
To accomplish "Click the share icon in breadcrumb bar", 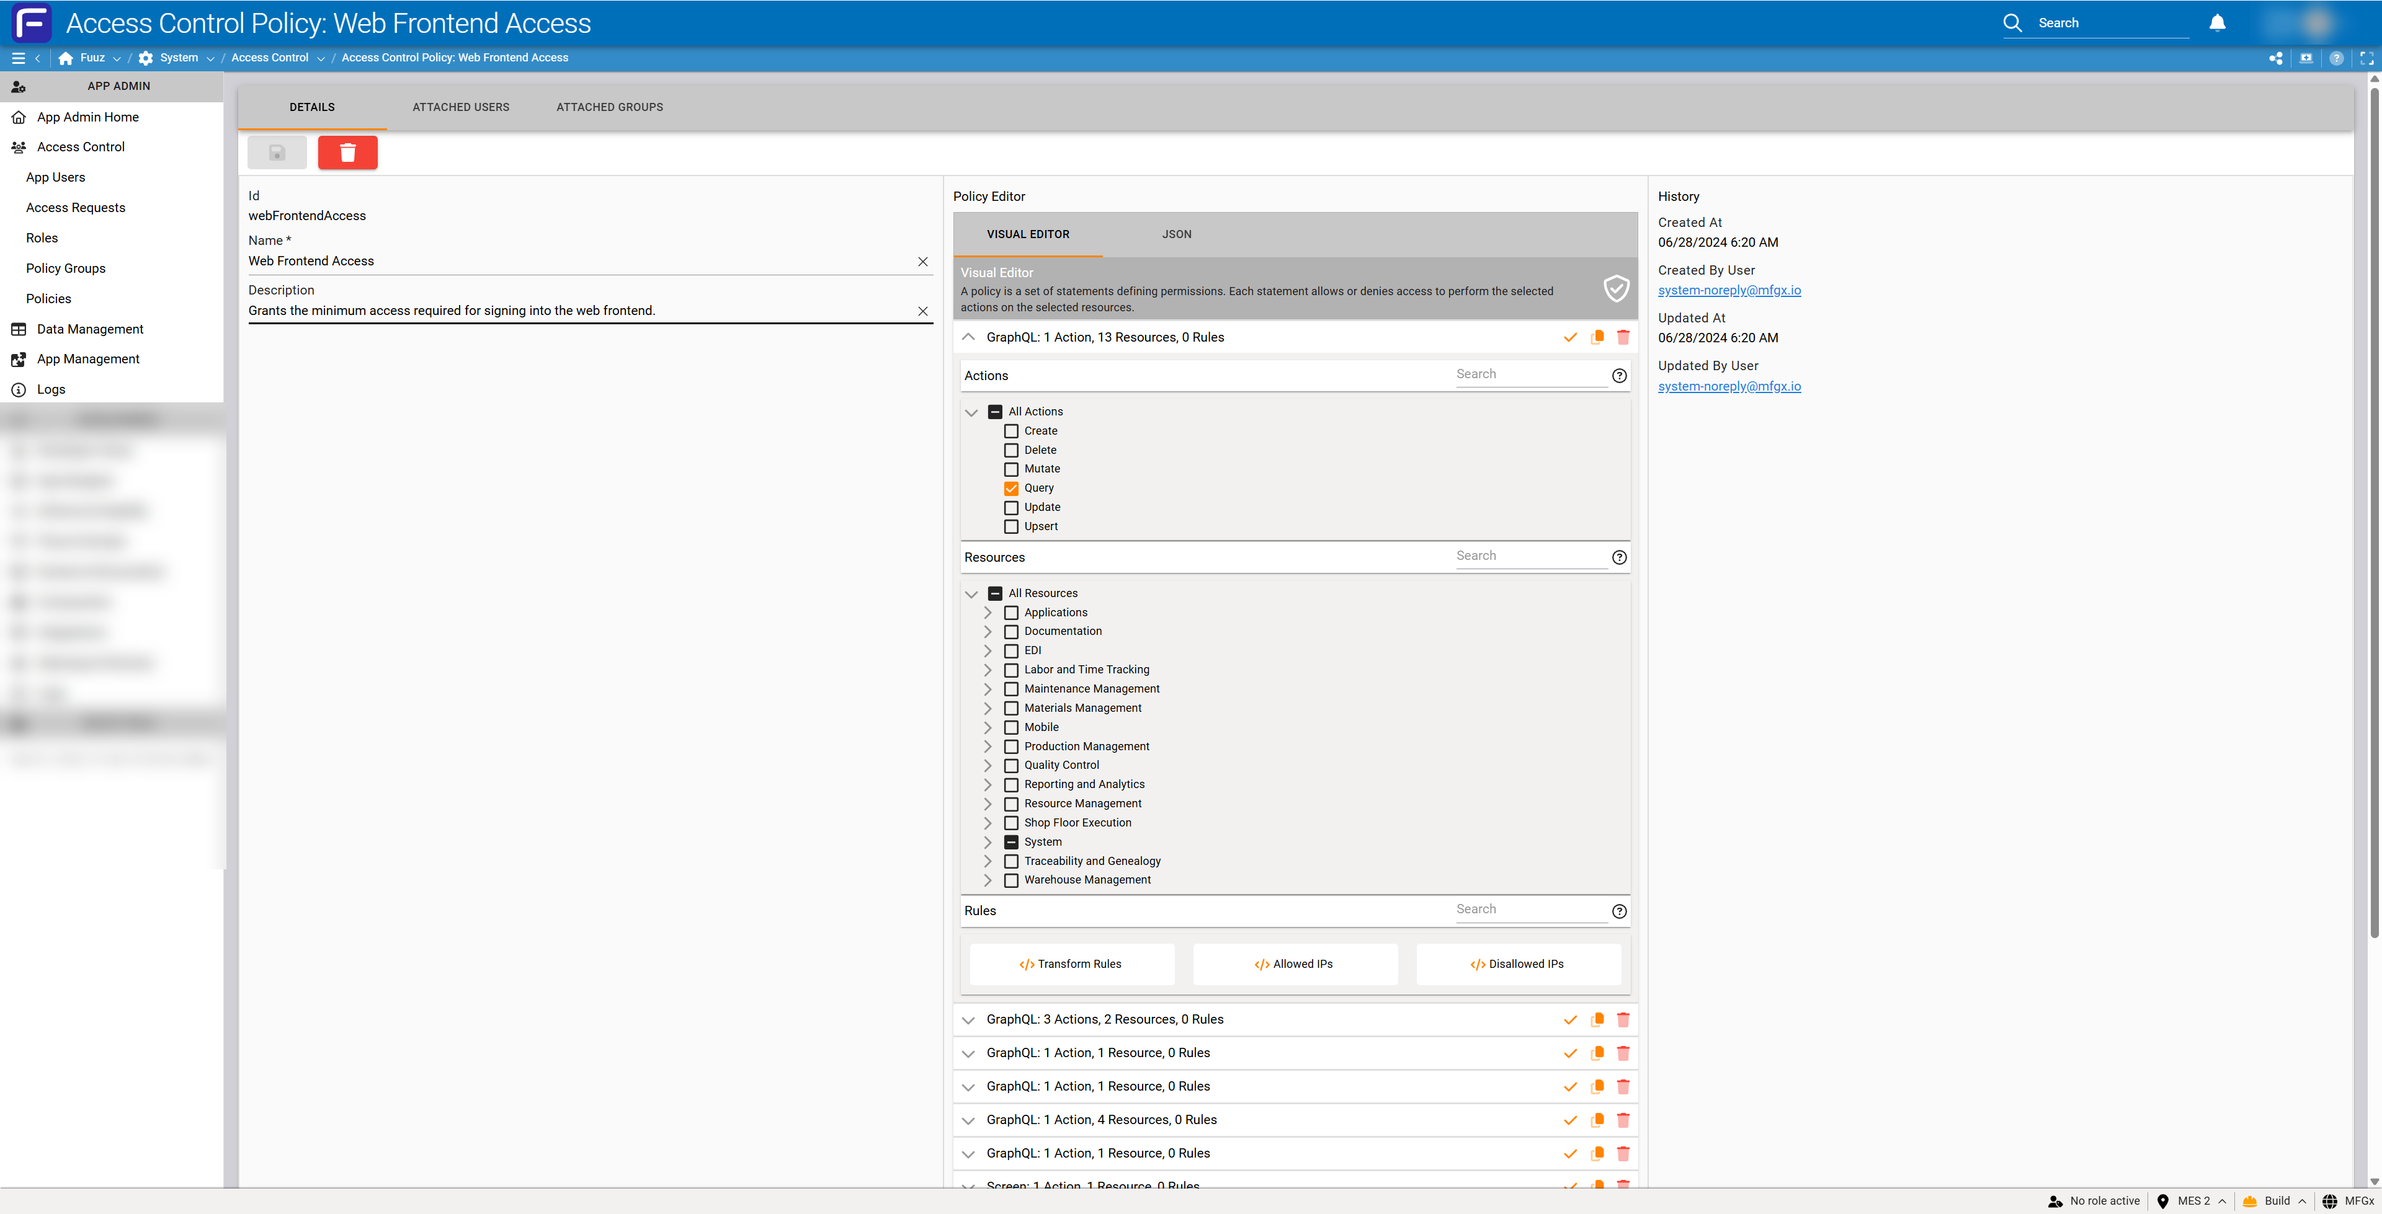I will [2276, 58].
